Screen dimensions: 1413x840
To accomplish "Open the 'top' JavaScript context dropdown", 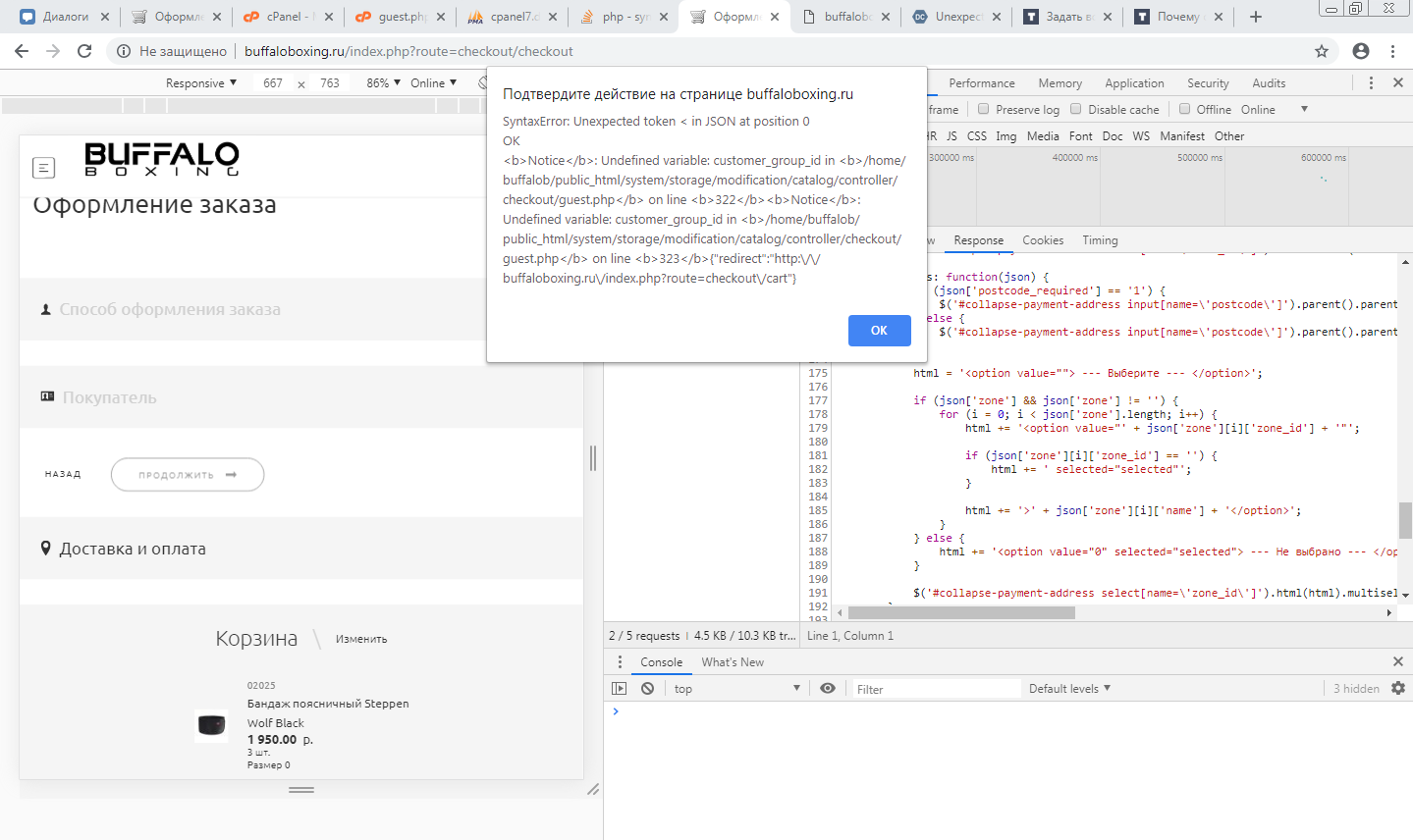I will click(737, 689).
